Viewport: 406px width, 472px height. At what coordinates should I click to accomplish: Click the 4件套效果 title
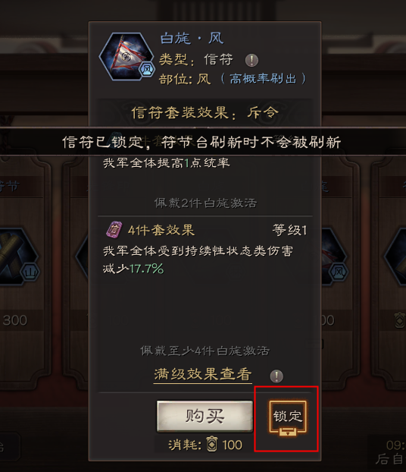tap(161, 230)
